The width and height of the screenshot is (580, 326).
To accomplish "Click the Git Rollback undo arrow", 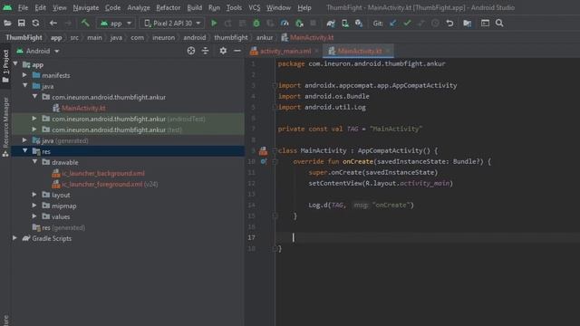I will (449, 24).
